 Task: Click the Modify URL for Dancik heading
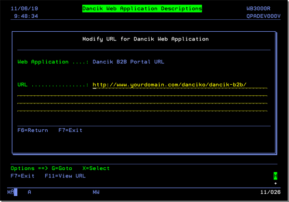click(145, 38)
